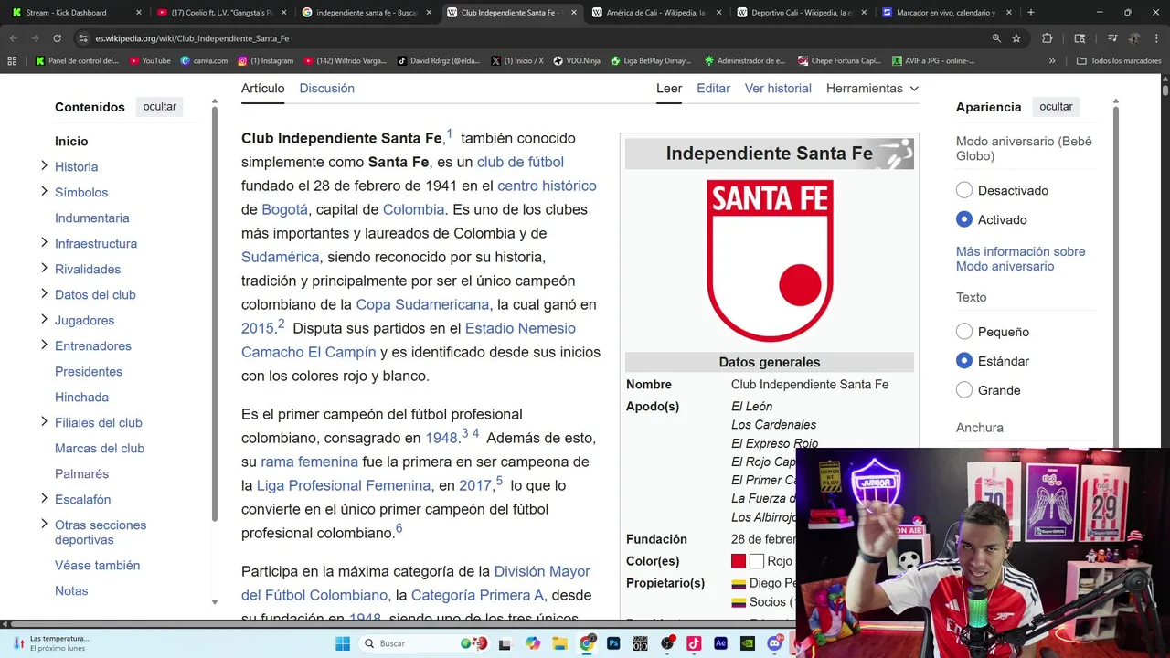Switch to the Deportivo Cali Wikipedia tab
Viewport: 1170px width, 658px height.
pyautogui.click(x=801, y=13)
